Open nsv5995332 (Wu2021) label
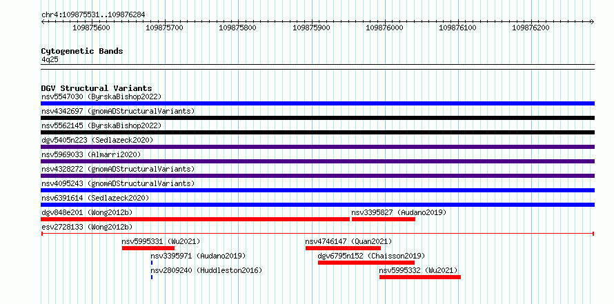 coord(418,270)
